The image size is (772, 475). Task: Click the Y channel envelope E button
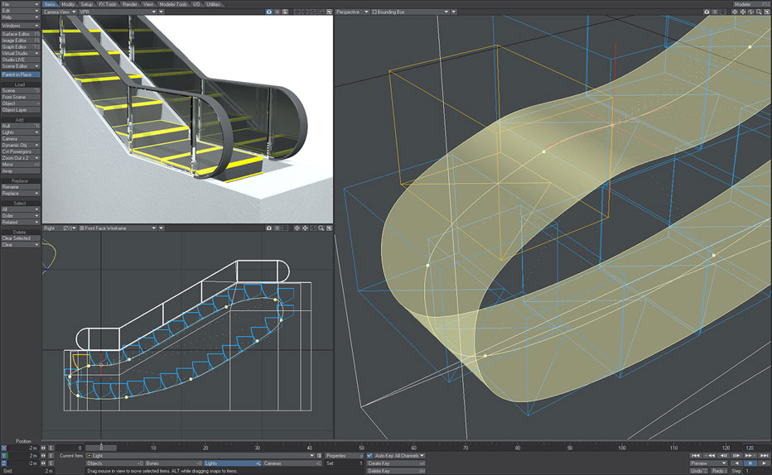coord(51,456)
